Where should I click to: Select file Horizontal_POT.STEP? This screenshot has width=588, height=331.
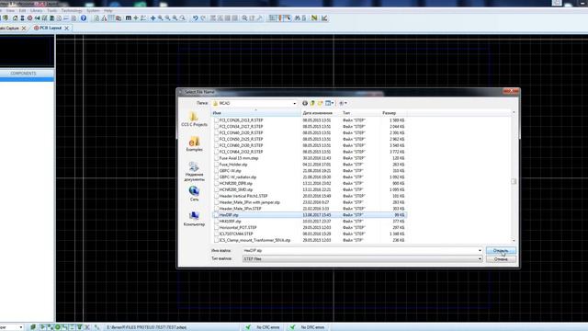point(238,227)
